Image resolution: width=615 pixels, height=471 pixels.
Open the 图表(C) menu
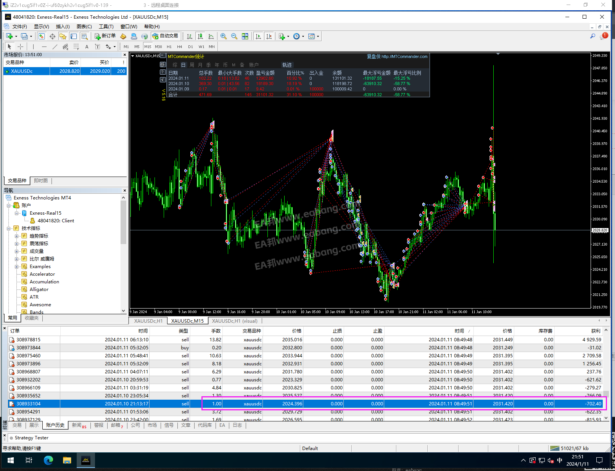coord(84,26)
